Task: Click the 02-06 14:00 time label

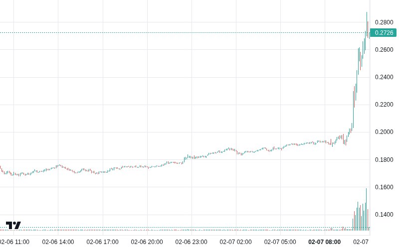Action: tap(58, 242)
